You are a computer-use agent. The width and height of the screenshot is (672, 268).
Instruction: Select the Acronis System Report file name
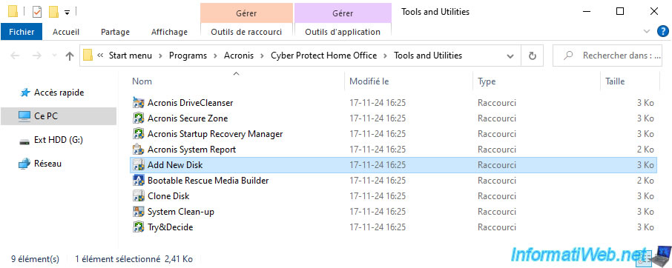pos(191,149)
